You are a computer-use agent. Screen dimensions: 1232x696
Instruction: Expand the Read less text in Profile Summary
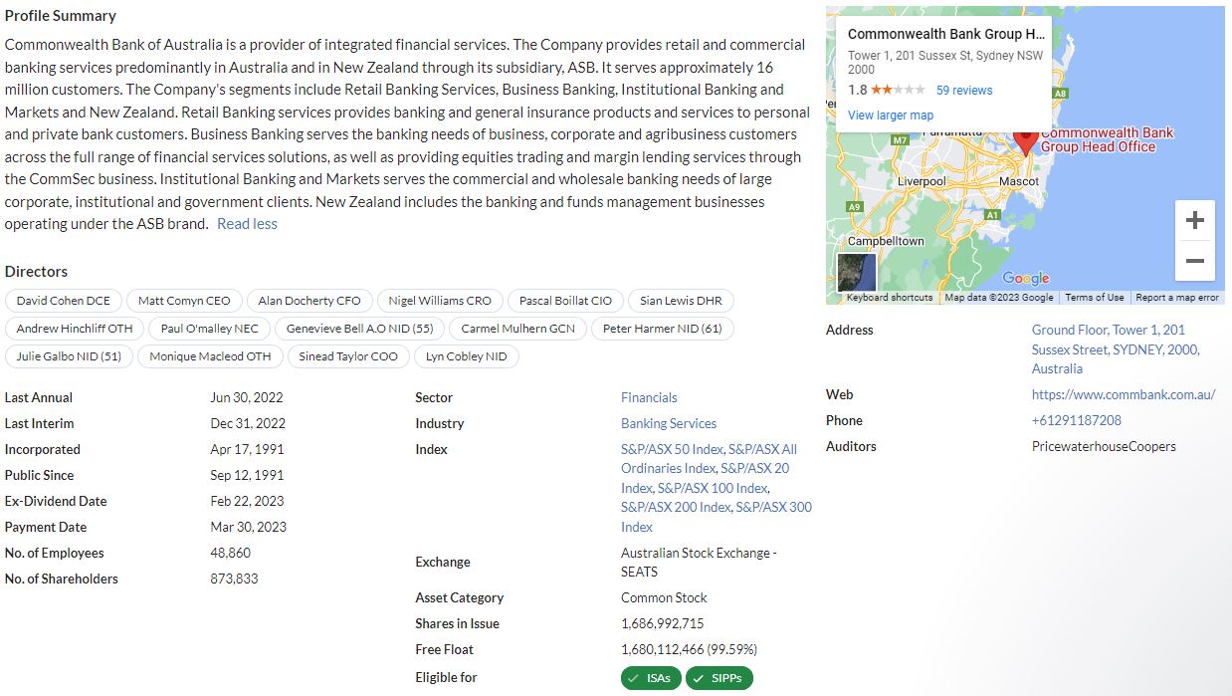247,223
